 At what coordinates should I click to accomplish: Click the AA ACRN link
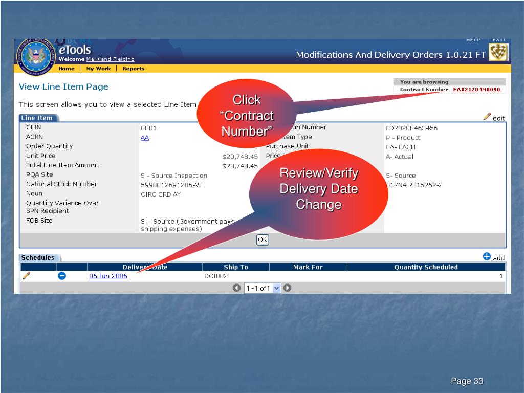click(145, 138)
